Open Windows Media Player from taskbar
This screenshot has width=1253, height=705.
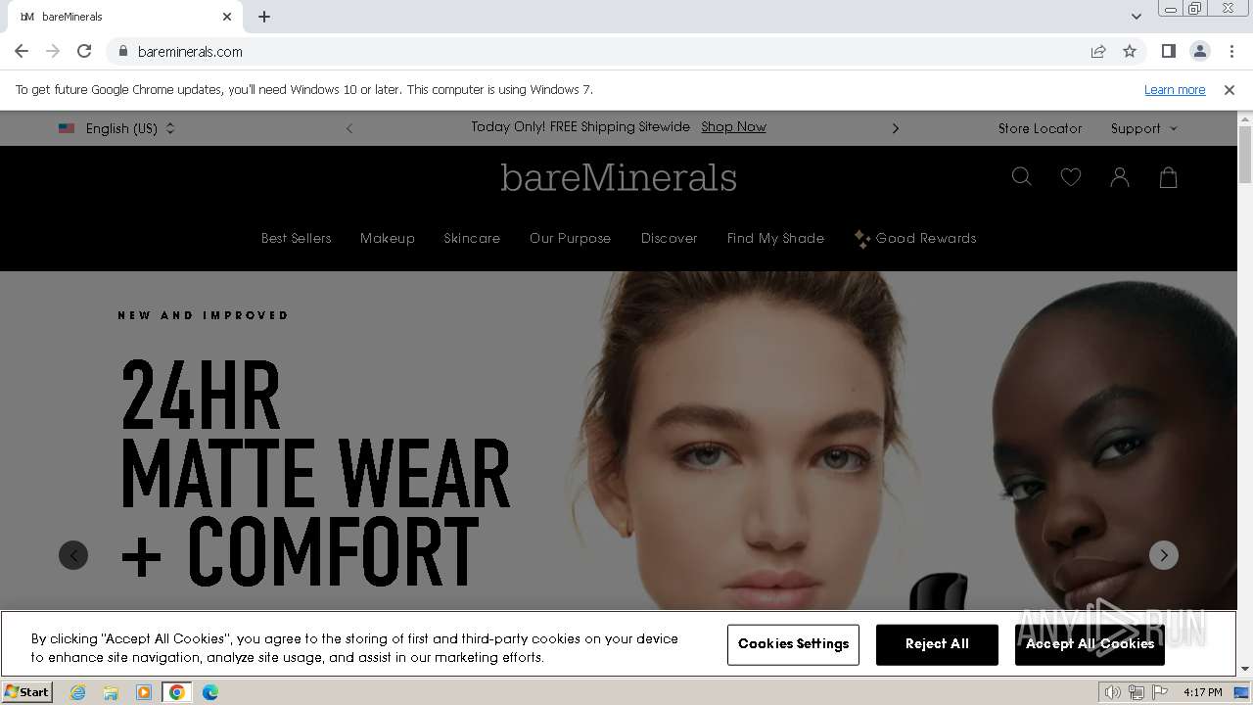click(x=144, y=692)
